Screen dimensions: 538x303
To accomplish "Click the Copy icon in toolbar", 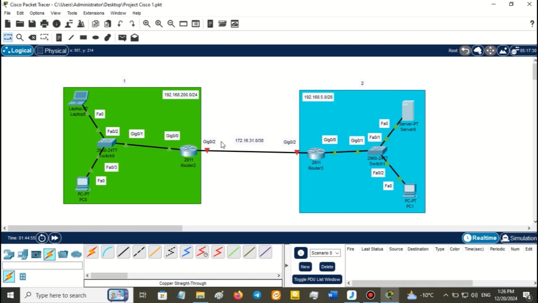I will [x=96, y=24].
